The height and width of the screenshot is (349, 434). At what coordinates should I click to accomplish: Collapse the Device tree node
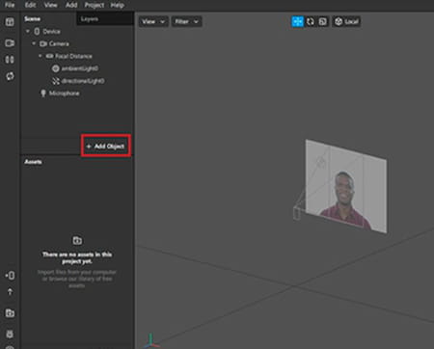[28, 31]
